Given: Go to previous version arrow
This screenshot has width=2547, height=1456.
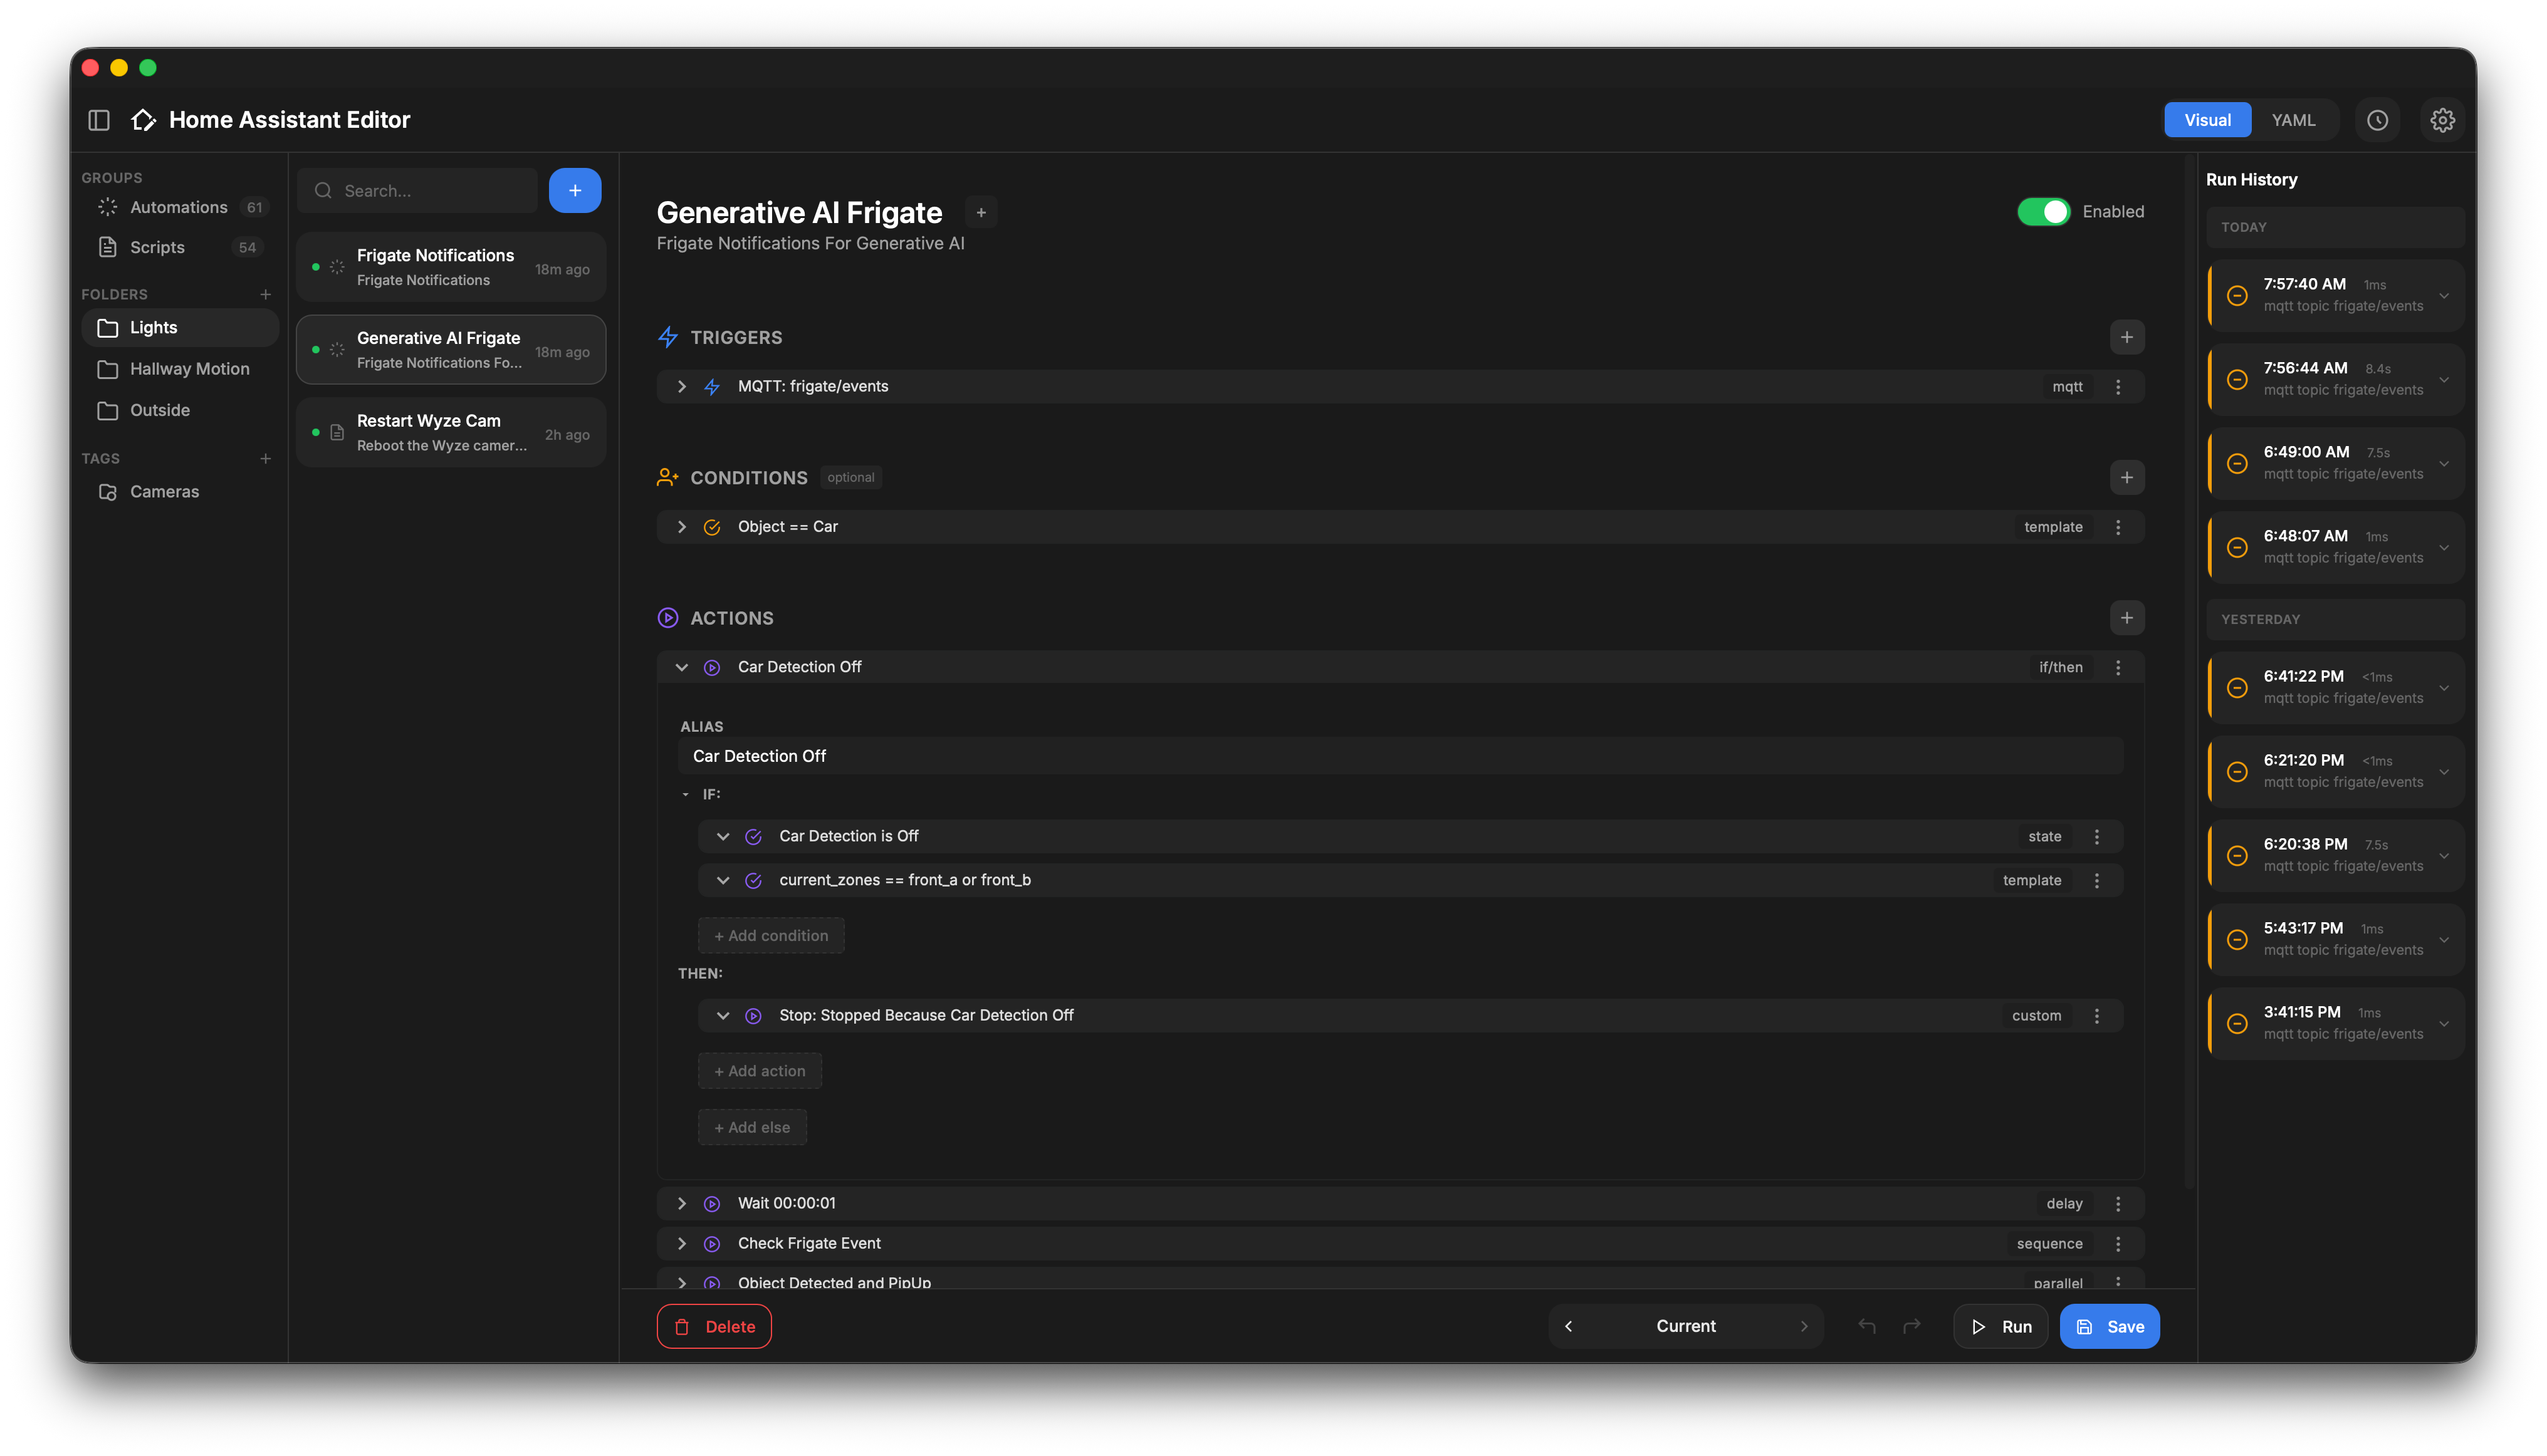Looking at the screenshot, I should pyautogui.click(x=1567, y=1326).
